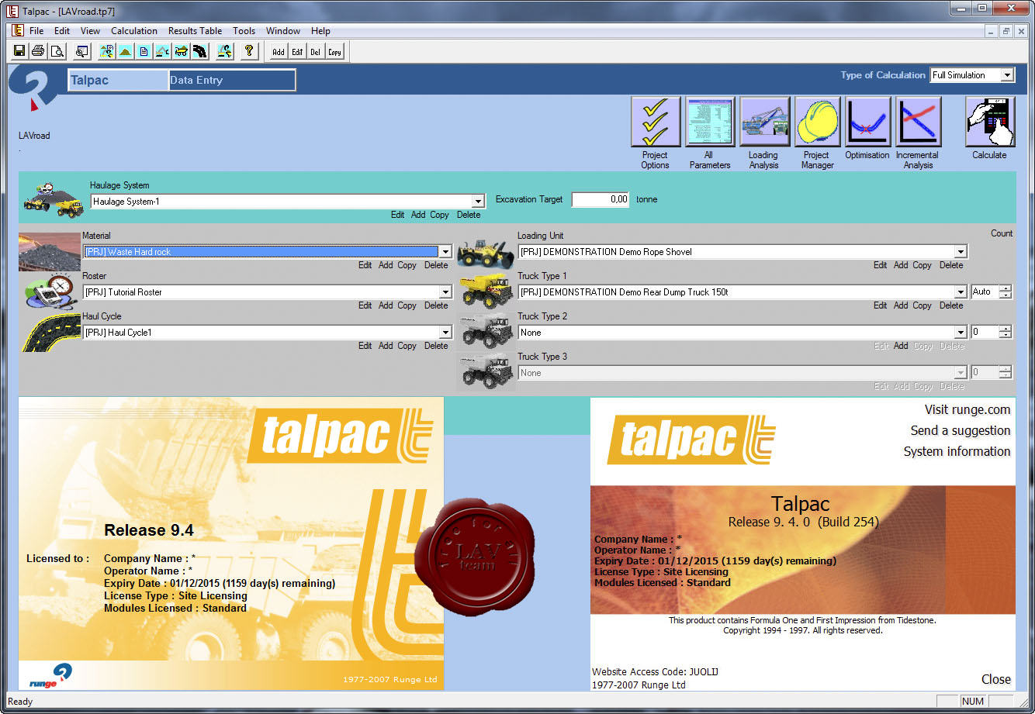Click Edit under the Loading Unit field

(x=880, y=265)
